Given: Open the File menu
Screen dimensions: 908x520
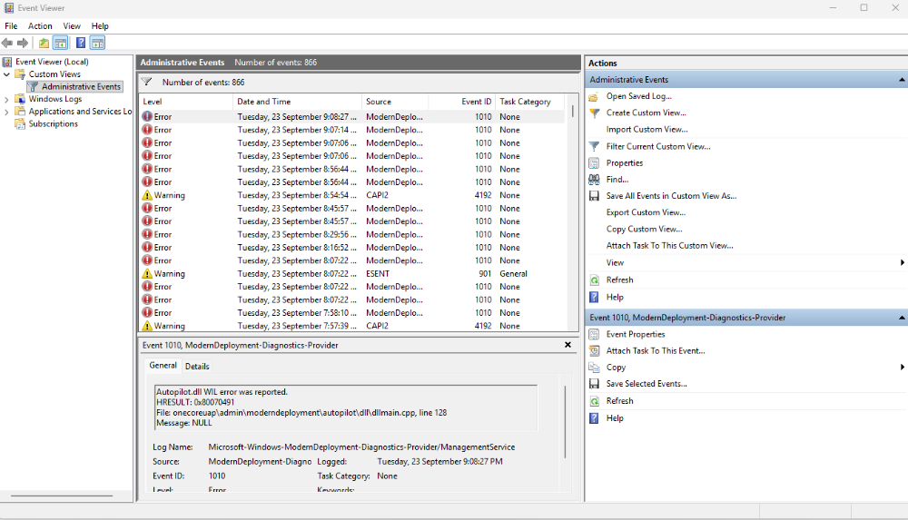Looking at the screenshot, I should (11, 26).
